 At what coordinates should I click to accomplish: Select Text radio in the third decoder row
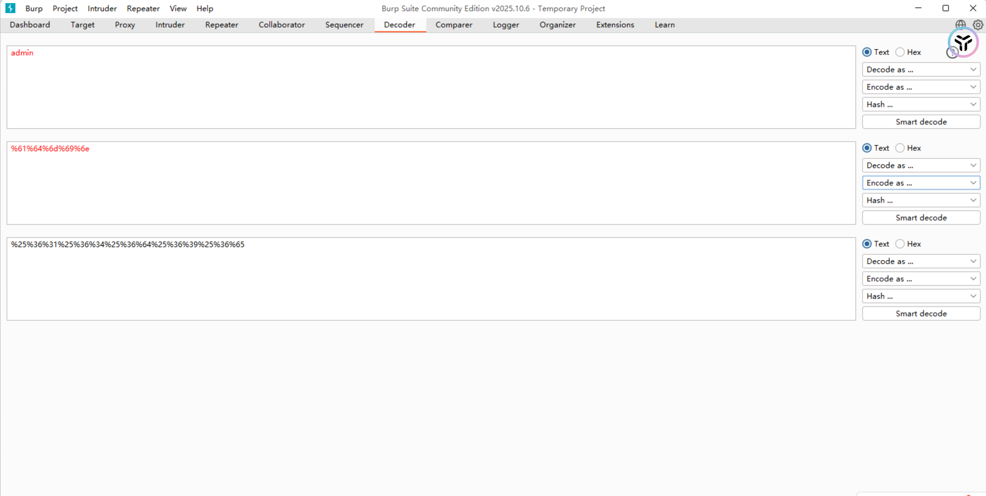tap(867, 244)
